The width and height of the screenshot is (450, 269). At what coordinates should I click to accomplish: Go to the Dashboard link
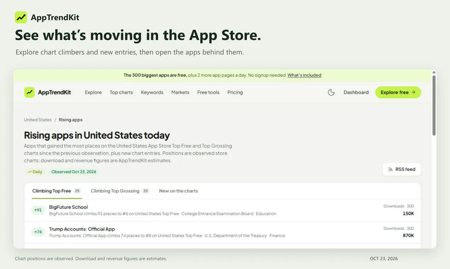coord(356,92)
